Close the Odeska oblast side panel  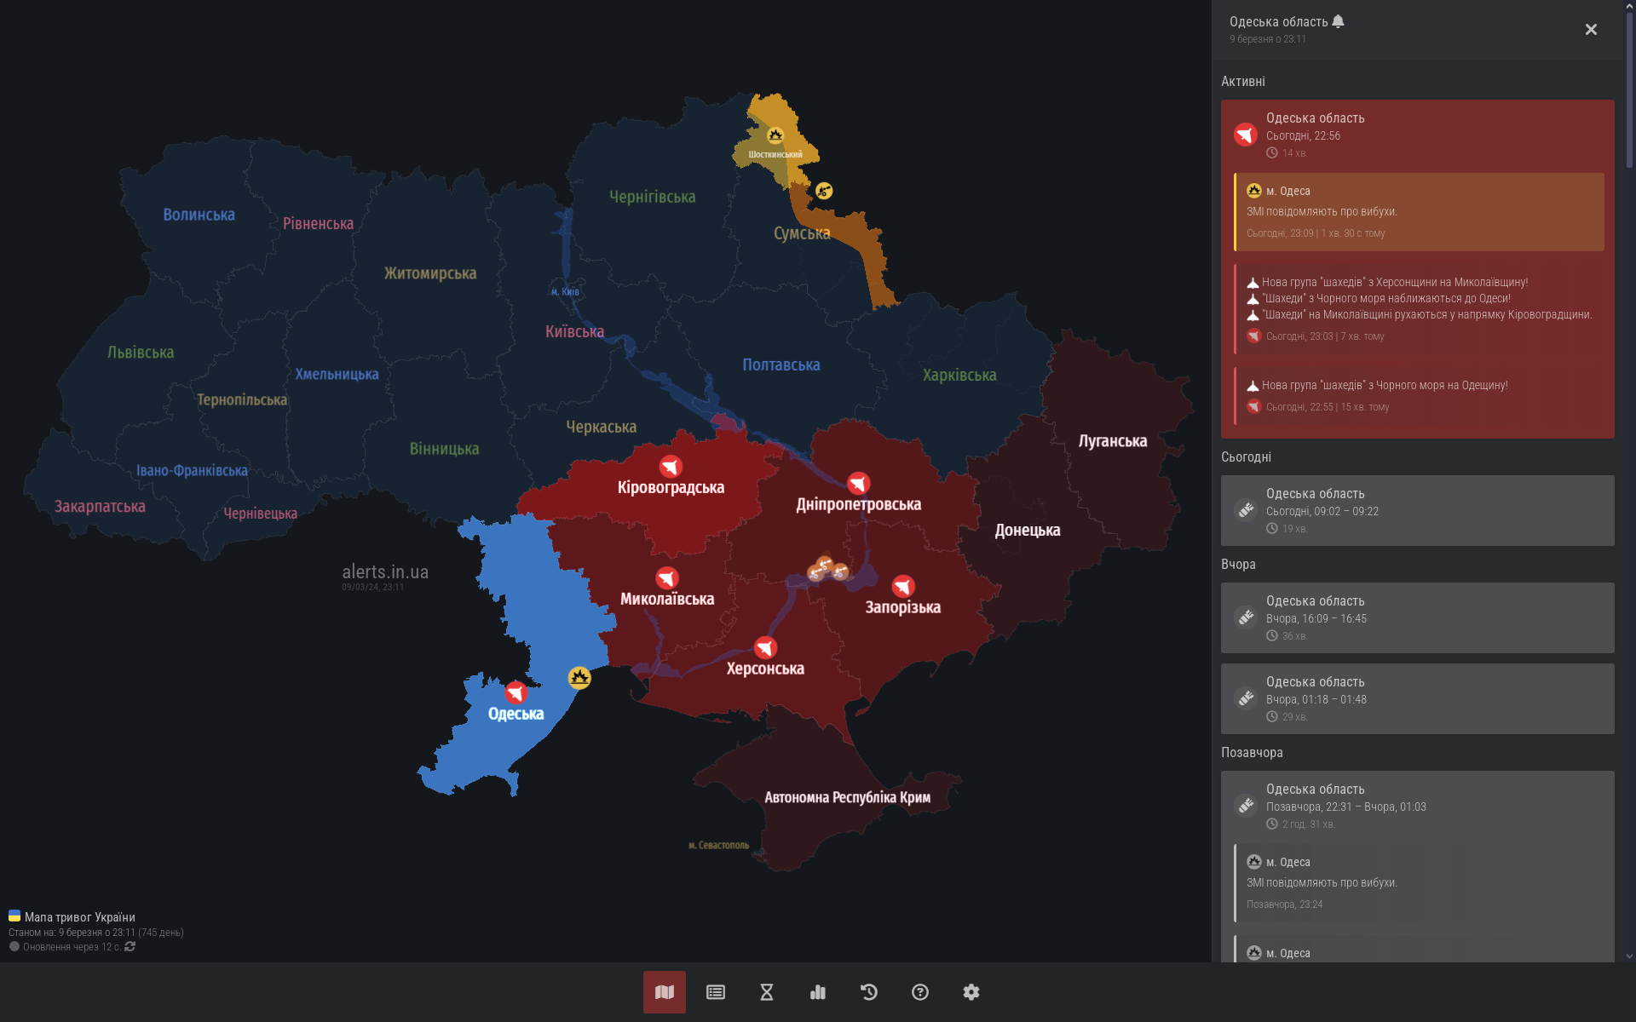[x=1591, y=30]
